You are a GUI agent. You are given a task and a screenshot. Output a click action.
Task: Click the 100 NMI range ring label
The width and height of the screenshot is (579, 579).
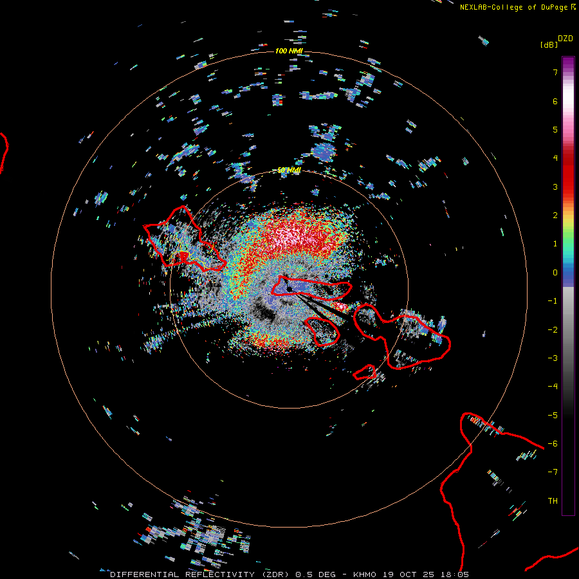click(x=289, y=51)
